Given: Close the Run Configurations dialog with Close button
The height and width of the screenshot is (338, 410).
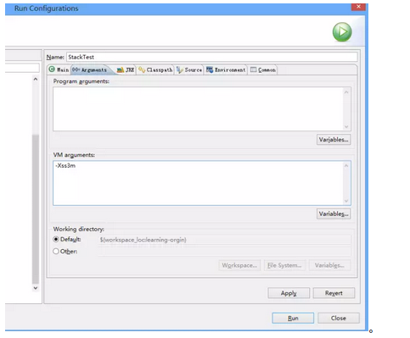Looking at the screenshot, I should click(x=339, y=318).
